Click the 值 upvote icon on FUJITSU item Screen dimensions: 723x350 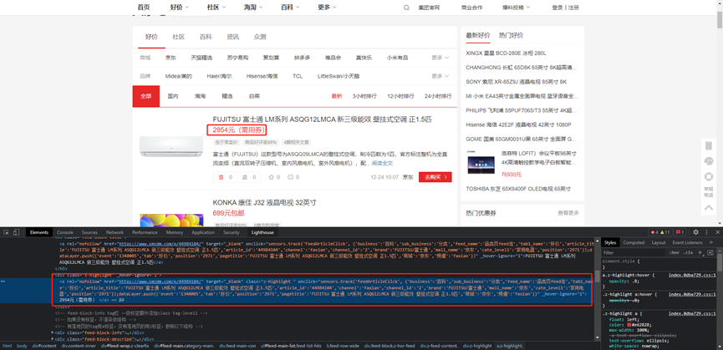221,177
